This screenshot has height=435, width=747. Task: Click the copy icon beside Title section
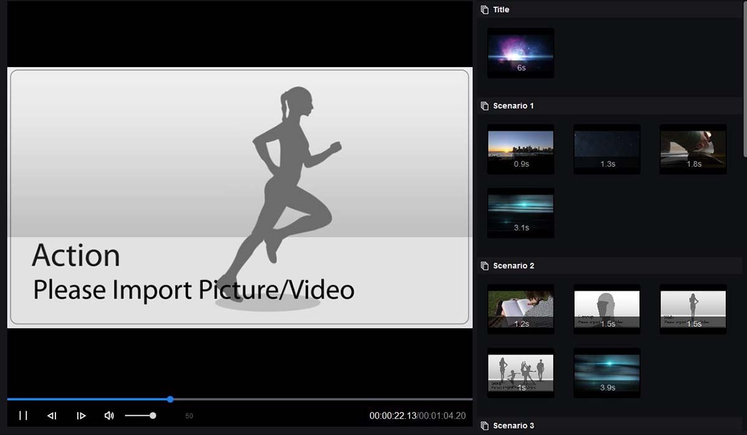(x=484, y=9)
